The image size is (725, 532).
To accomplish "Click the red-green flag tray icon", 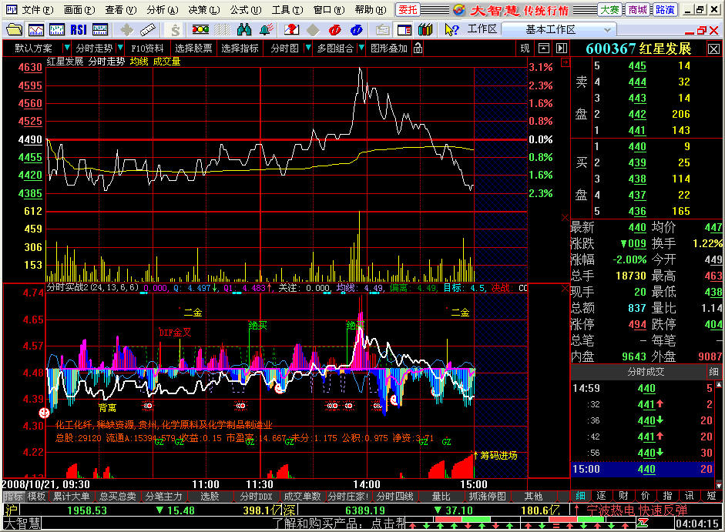I will tap(642, 524).
